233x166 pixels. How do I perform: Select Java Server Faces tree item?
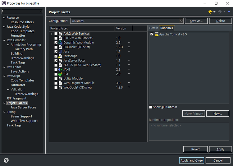click(23, 107)
